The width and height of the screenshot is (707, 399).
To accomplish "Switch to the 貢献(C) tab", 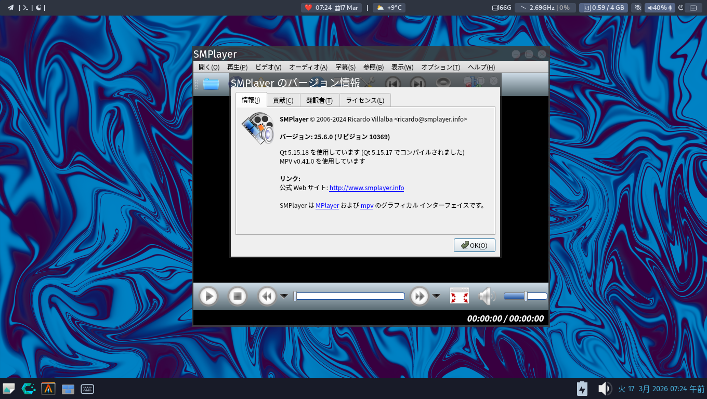I will pyautogui.click(x=283, y=100).
